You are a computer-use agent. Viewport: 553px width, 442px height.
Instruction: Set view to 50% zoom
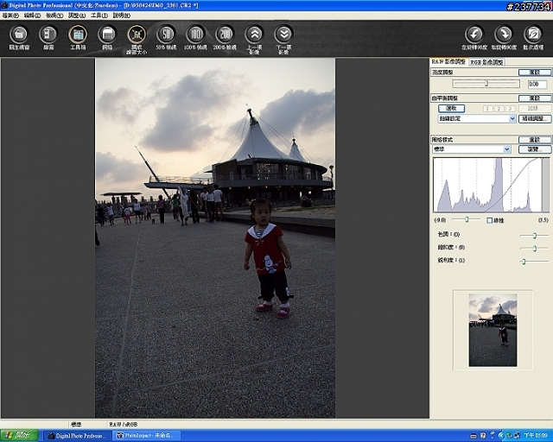(166, 35)
